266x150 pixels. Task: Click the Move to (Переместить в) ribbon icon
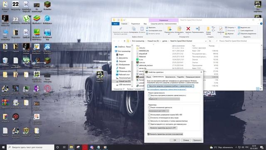pyautogui.click(x=169, y=29)
